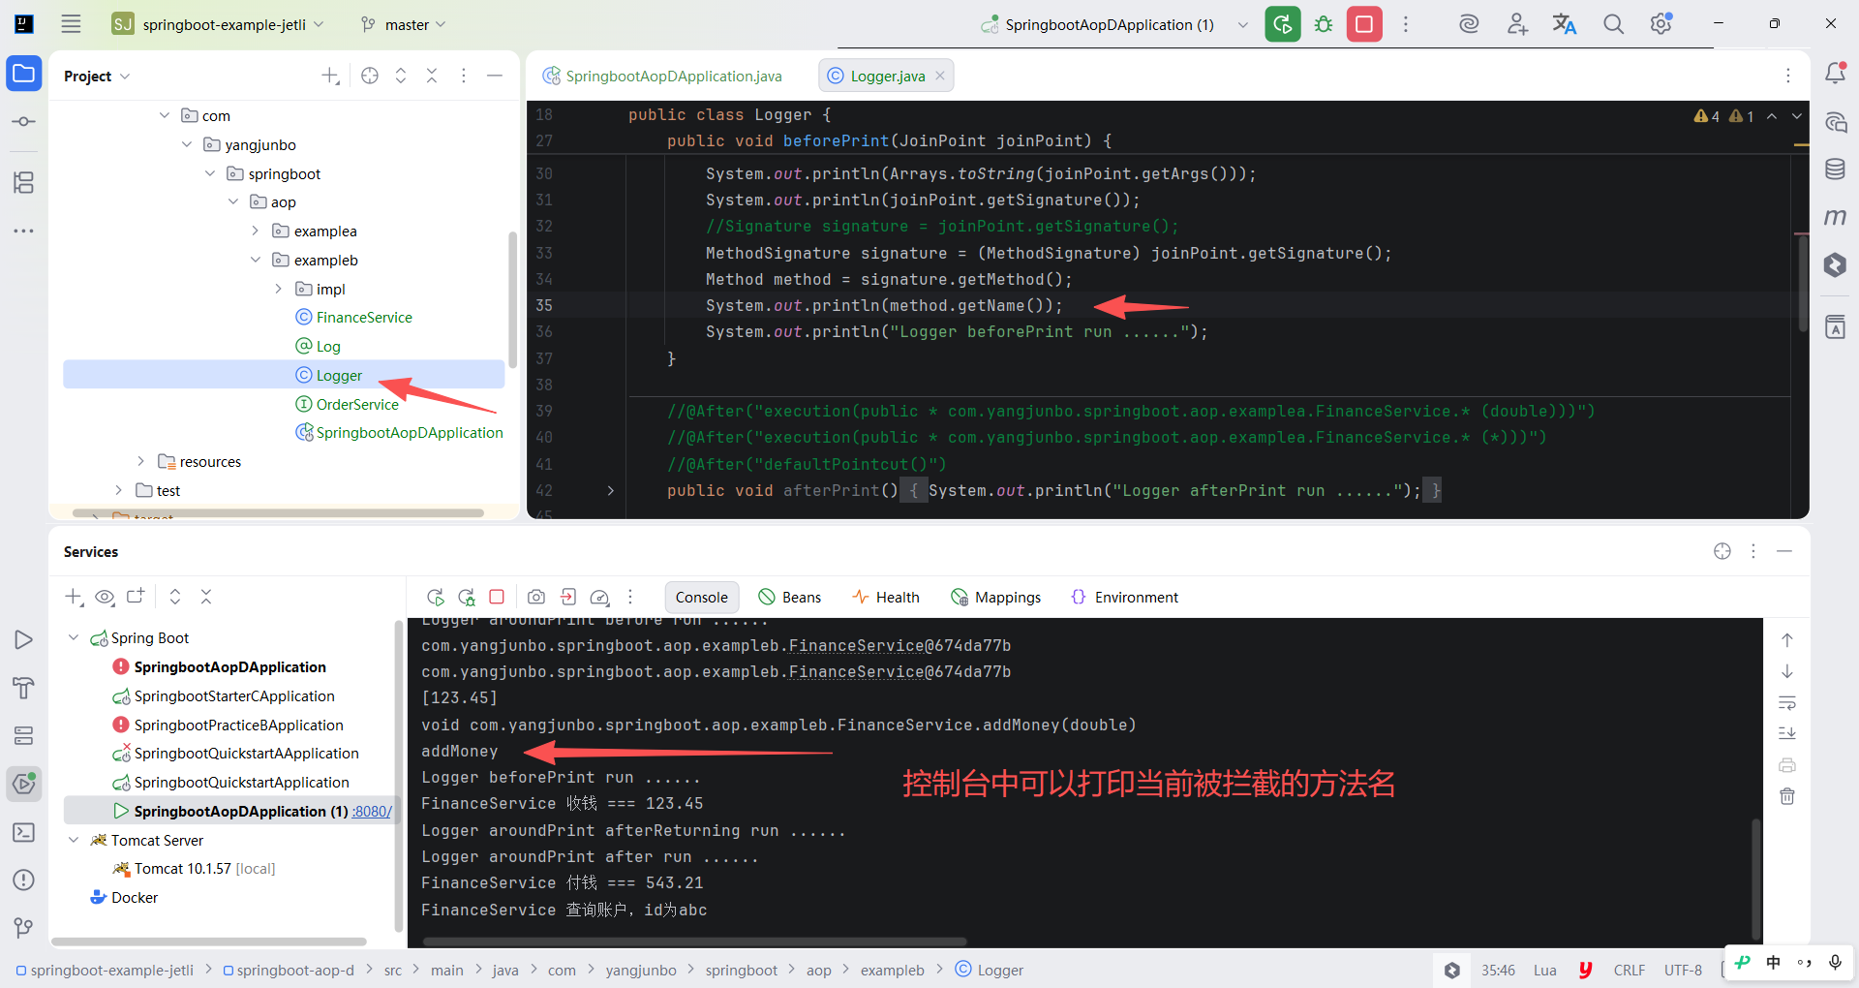Viewport: 1859px width, 988px height.
Task: Toggle scroll to end in the console
Action: pos(1787,733)
